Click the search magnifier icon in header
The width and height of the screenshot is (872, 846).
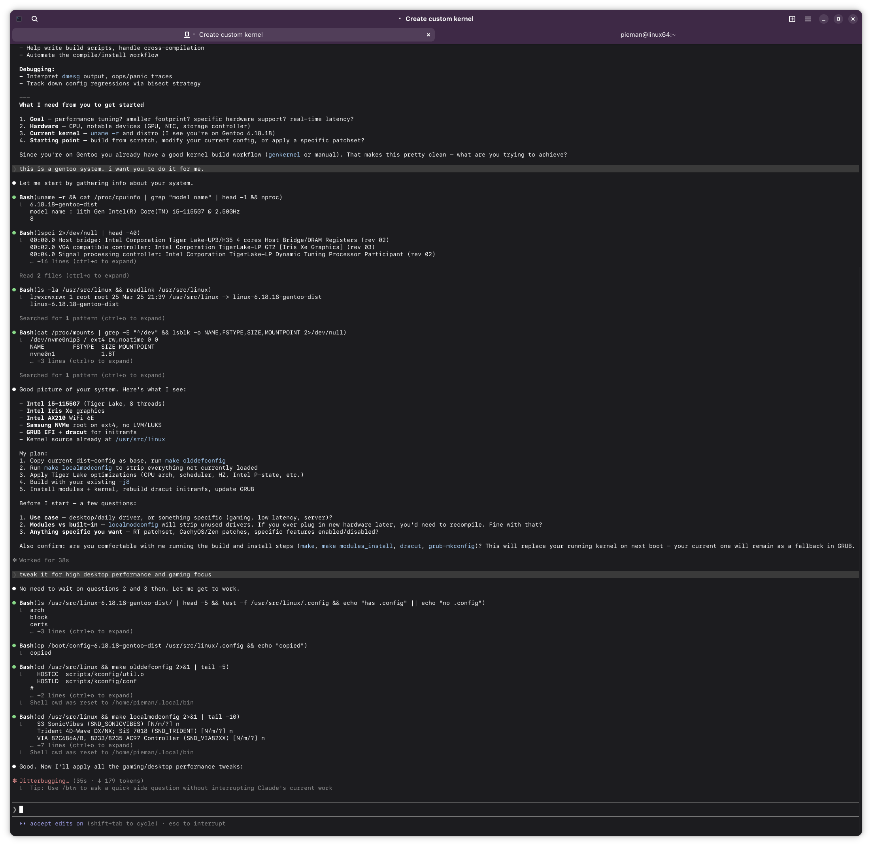(x=35, y=19)
